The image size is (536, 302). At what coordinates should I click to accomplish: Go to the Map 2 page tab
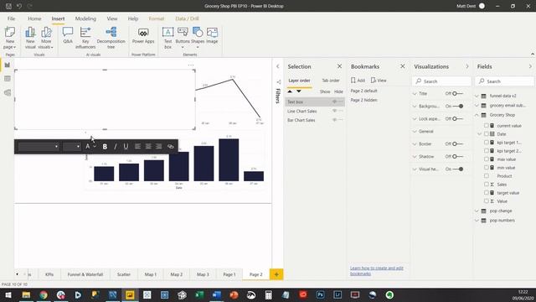click(x=177, y=274)
